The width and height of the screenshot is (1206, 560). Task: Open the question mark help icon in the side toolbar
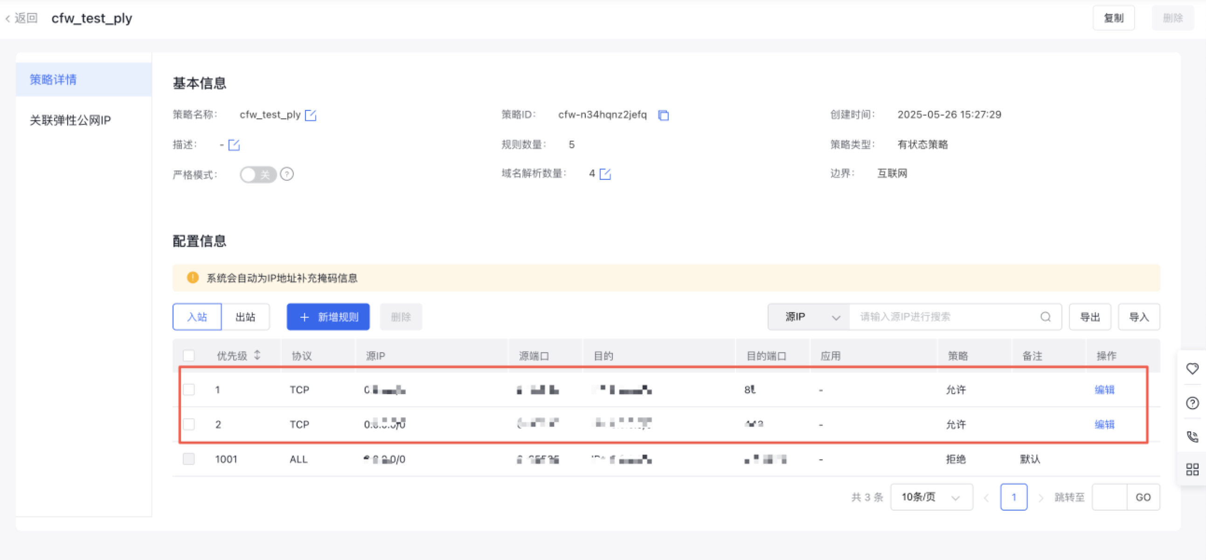[x=1192, y=403]
